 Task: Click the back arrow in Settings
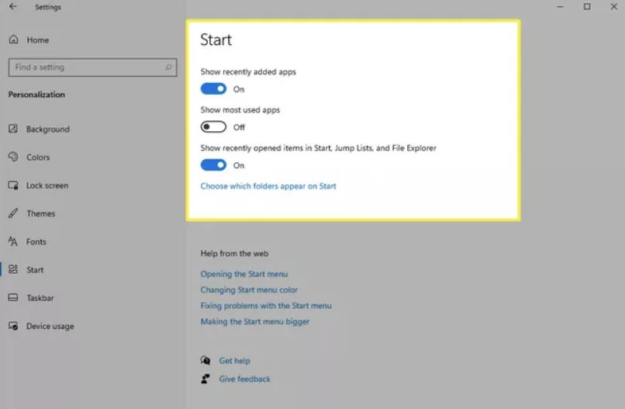13,6
